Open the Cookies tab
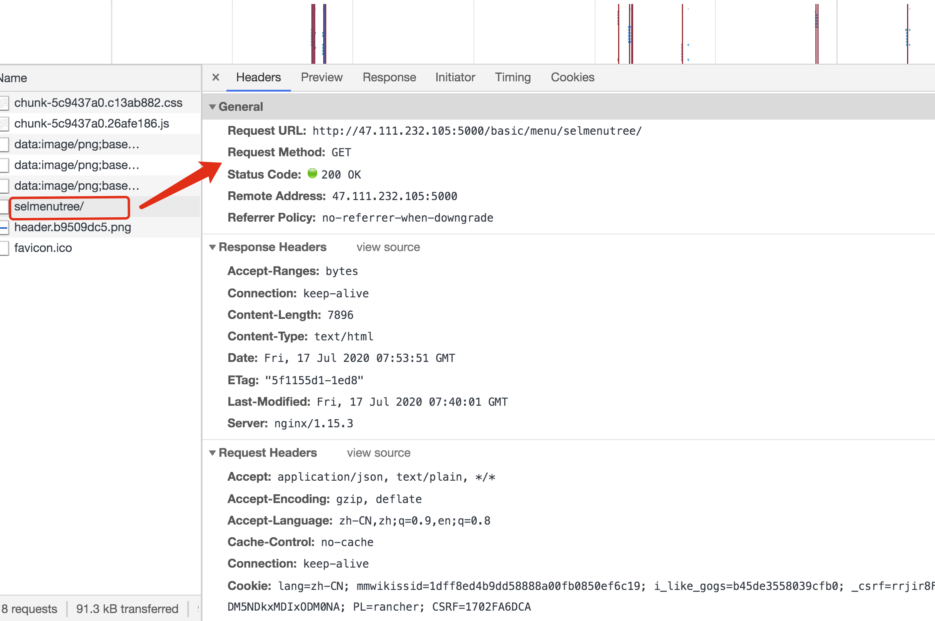Image resolution: width=935 pixels, height=621 pixels. pyautogui.click(x=572, y=77)
